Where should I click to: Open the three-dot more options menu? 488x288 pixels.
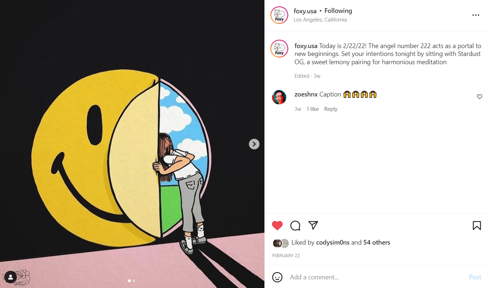pyautogui.click(x=476, y=15)
